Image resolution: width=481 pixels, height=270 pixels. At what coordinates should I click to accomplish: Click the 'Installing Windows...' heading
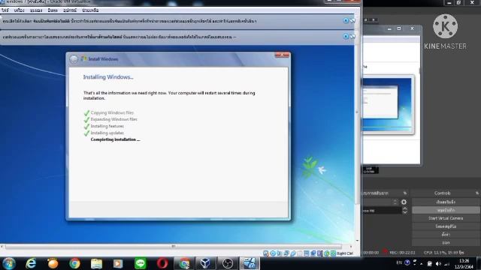[108, 77]
